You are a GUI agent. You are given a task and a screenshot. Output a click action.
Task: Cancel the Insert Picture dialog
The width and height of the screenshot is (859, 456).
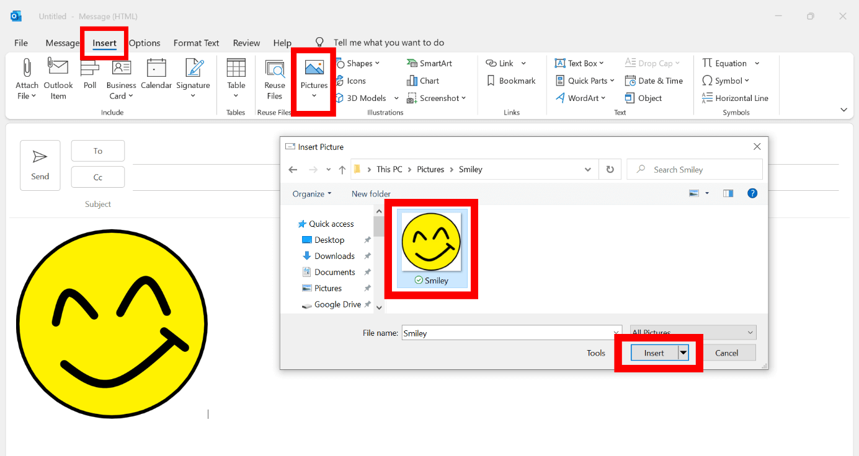[728, 352]
